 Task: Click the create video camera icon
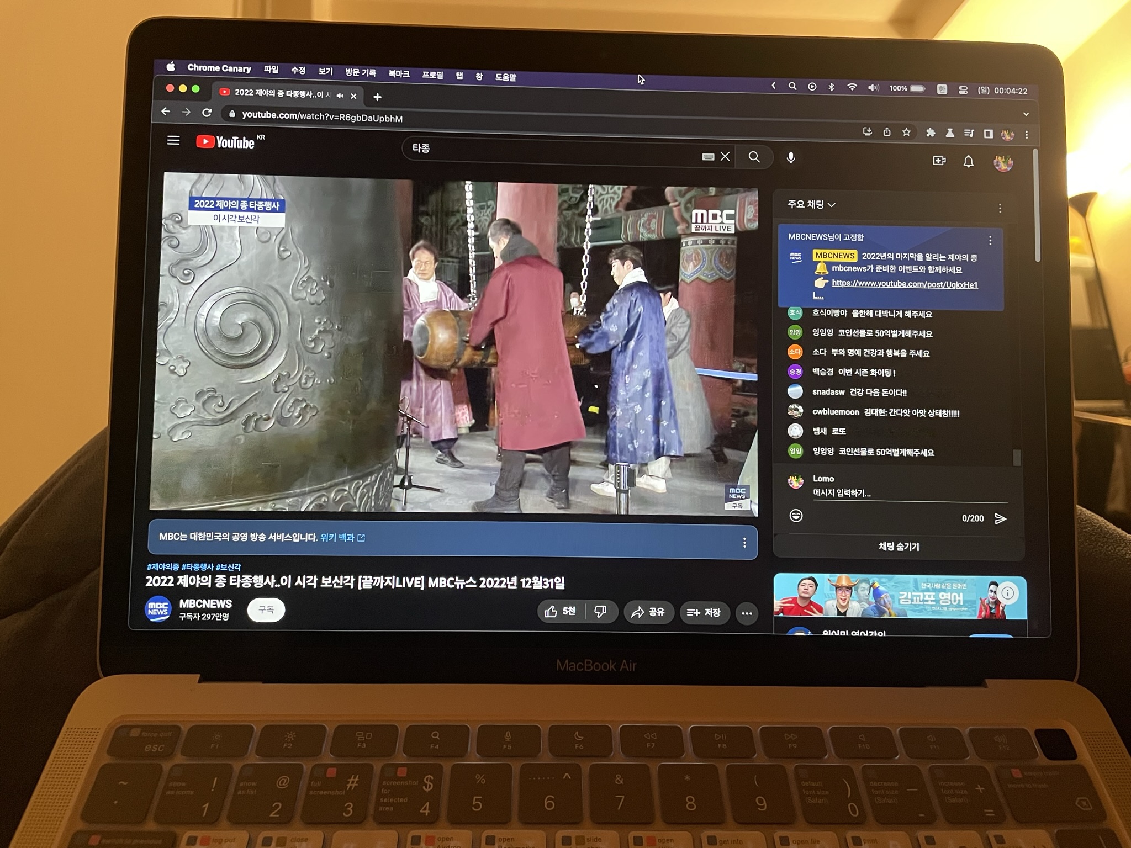(939, 161)
